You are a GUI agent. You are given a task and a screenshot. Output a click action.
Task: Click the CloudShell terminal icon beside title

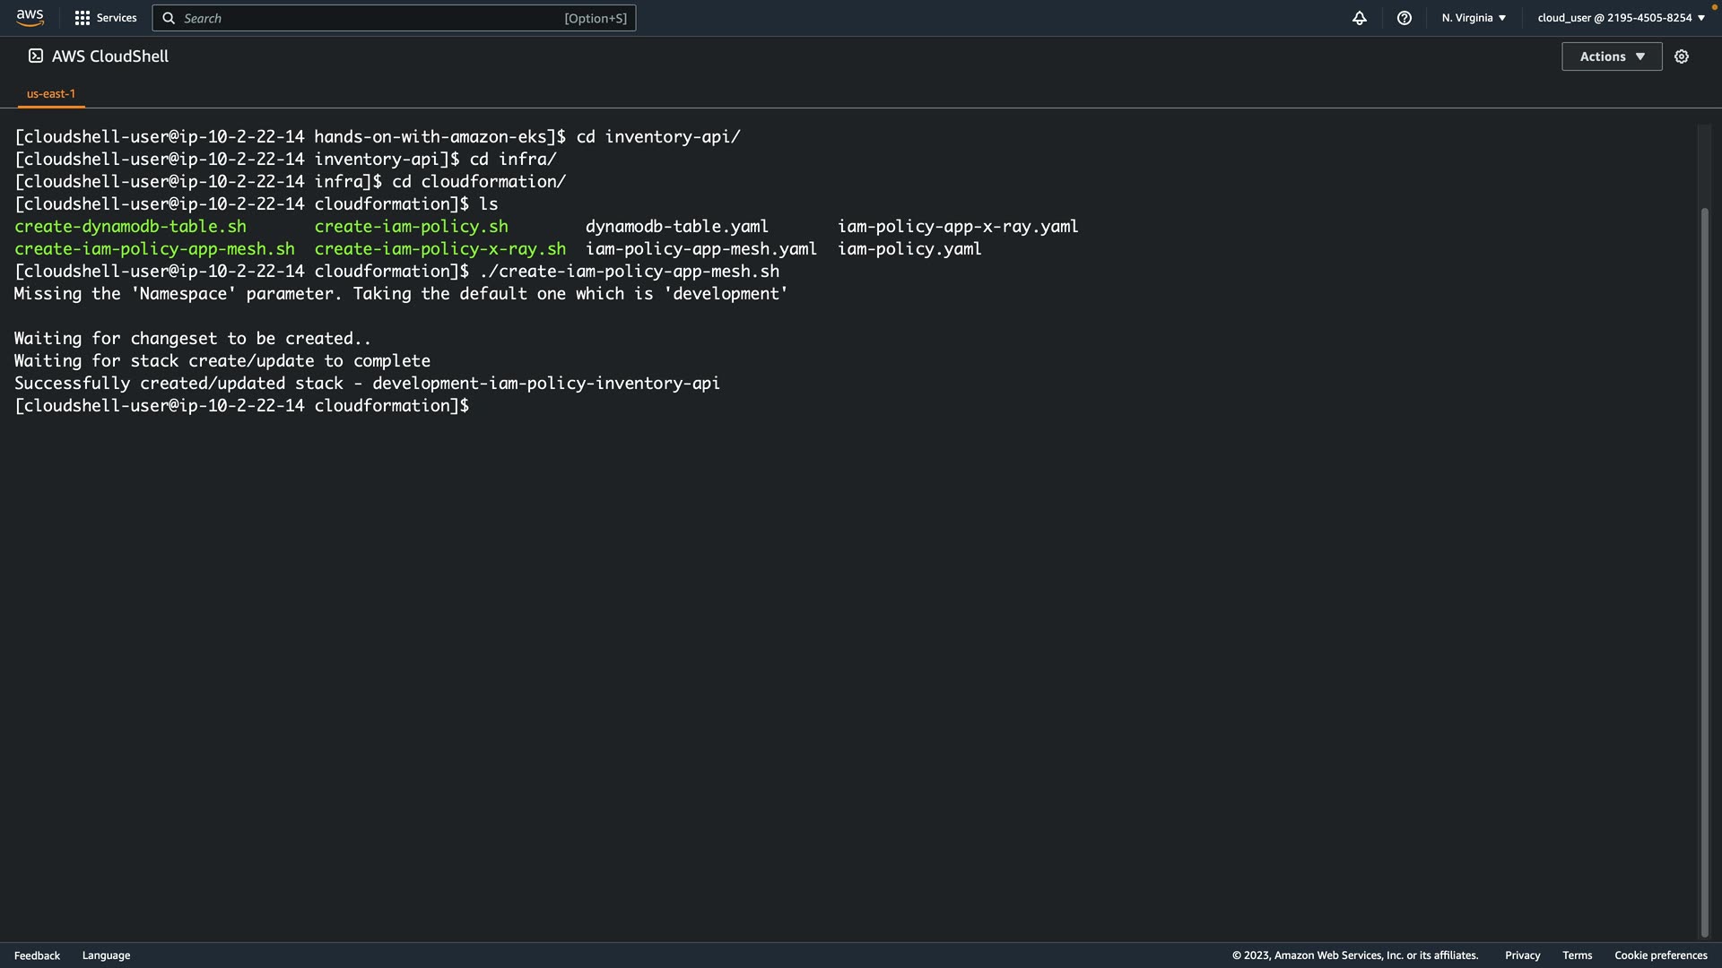(36, 56)
